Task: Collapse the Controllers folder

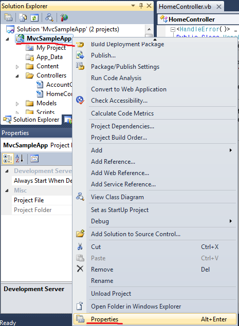Action: pyautogui.click(x=17, y=76)
